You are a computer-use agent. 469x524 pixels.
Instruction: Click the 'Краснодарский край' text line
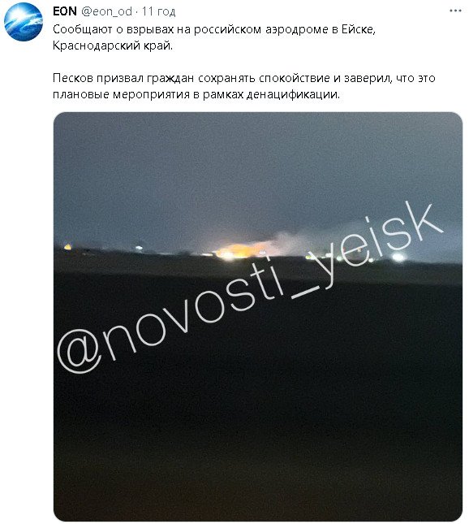pyautogui.click(x=113, y=45)
